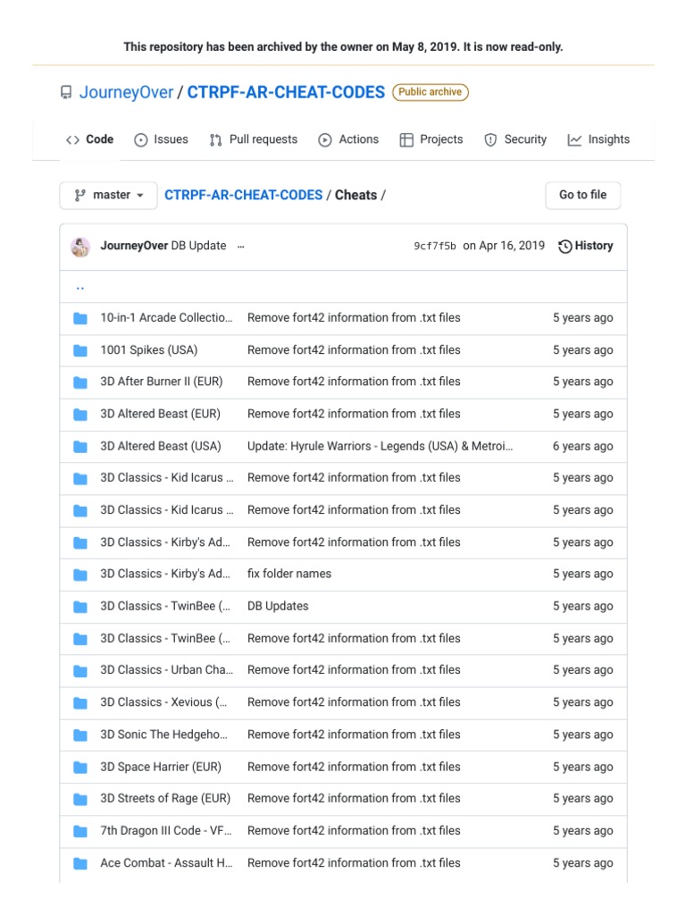The image size is (686, 915).
Task: Switch to the Issues tab
Action: coord(161,140)
